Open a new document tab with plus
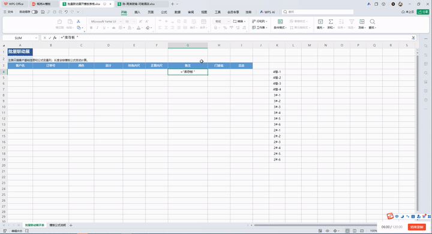The height and width of the screenshot is (234, 432). (x=172, y=4)
